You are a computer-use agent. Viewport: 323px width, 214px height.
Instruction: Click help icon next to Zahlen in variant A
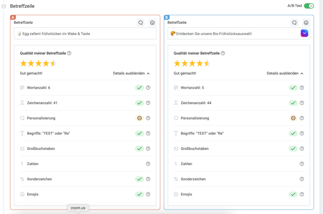tap(148, 164)
